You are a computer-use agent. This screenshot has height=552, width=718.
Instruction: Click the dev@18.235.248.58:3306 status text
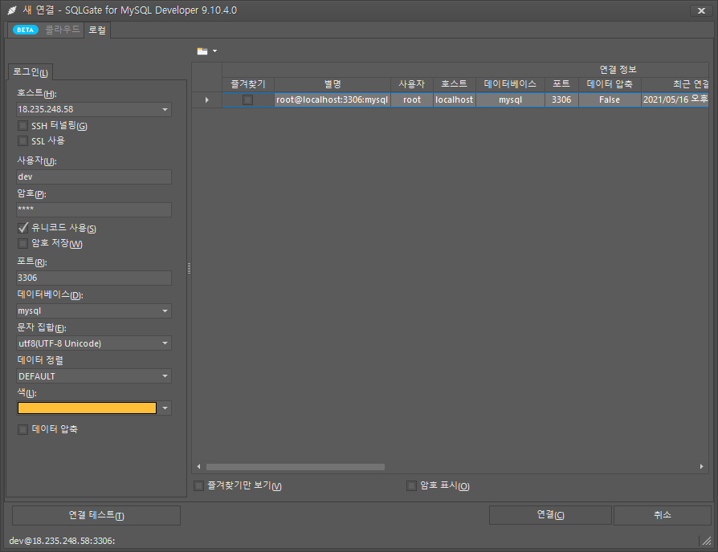(x=63, y=541)
